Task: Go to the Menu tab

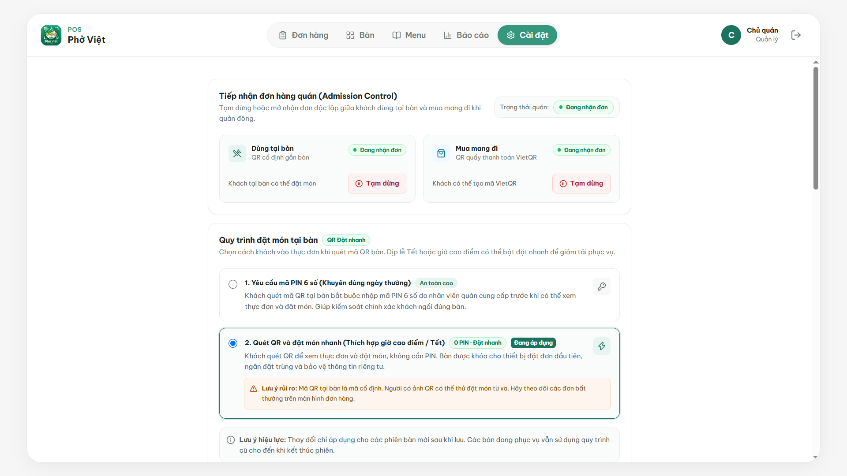Action: click(x=409, y=35)
